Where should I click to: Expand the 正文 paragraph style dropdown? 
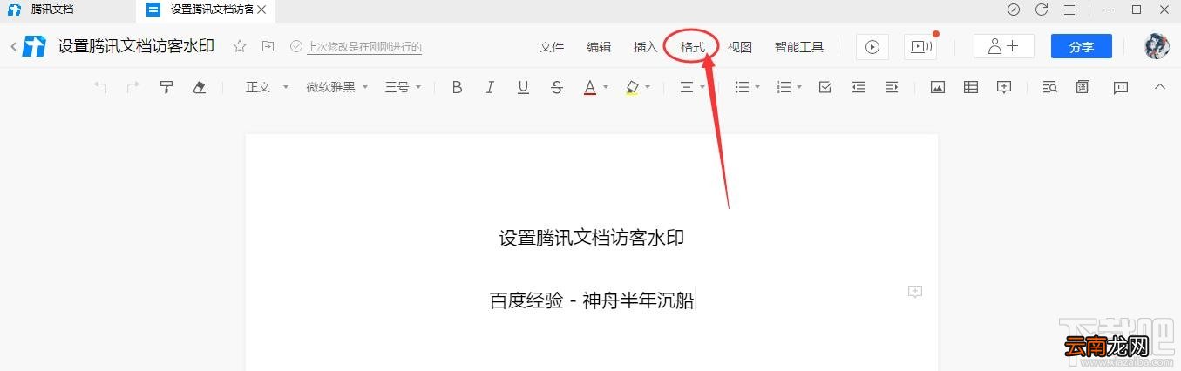267,87
